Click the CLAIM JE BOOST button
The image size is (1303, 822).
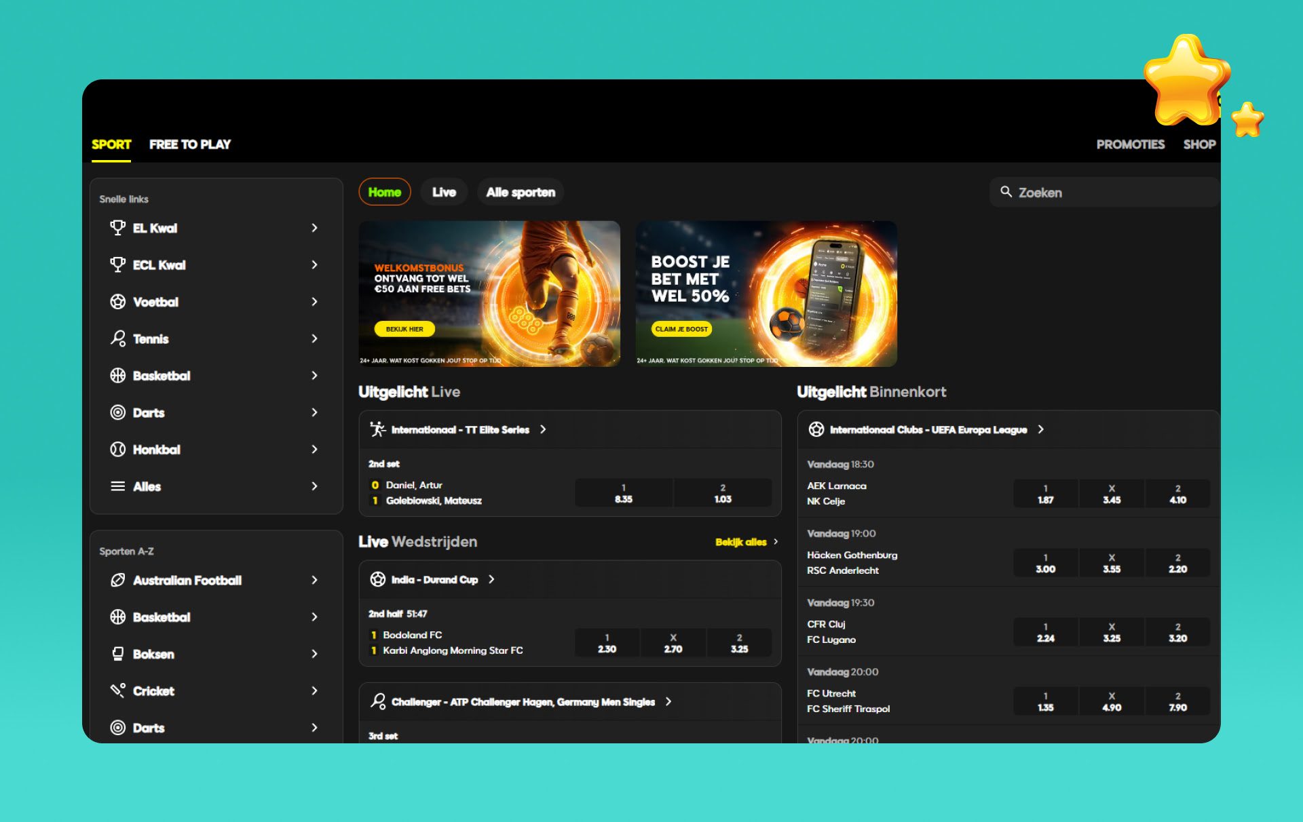tap(681, 329)
